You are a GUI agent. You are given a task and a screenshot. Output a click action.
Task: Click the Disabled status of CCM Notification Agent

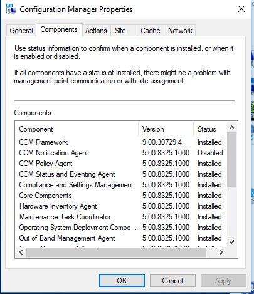pos(210,153)
